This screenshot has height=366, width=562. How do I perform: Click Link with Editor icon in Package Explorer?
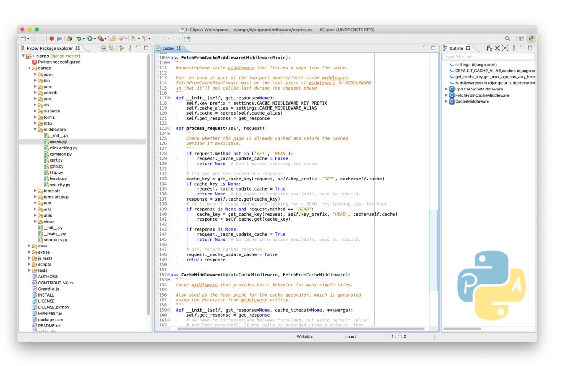(x=111, y=48)
